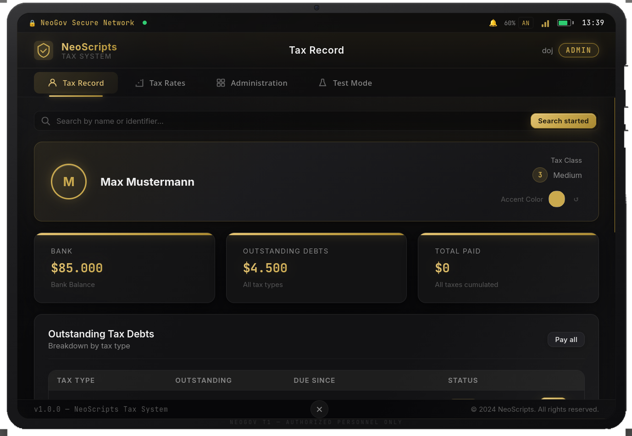This screenshot has height=436, width=632.
Task: Click the Total Paid card showing $0
Action: click(x=508, y=268)
